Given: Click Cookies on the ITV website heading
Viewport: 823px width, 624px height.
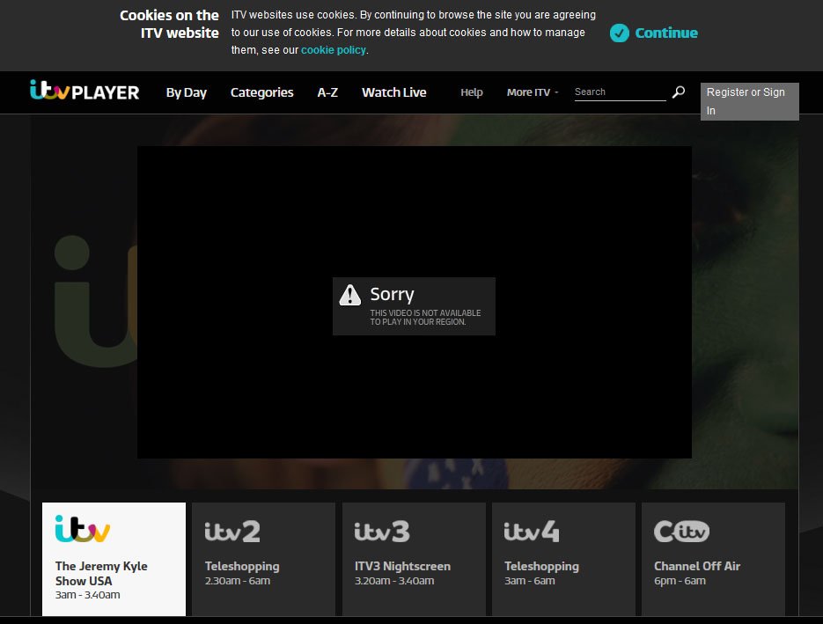Looking at the screenshot, I should tap(169, 24).
